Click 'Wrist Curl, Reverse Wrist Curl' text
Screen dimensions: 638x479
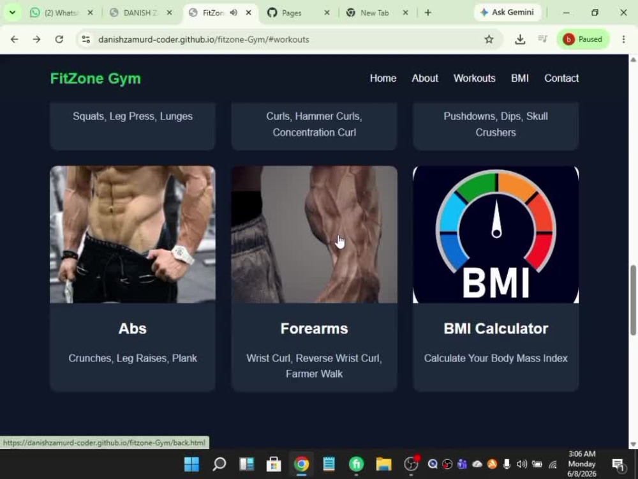tap(313, 358)
